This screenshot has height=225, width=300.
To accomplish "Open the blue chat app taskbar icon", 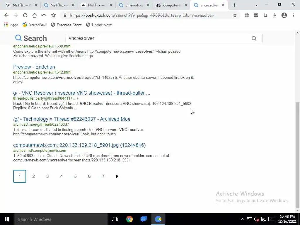I will click(x=144, y=219).
